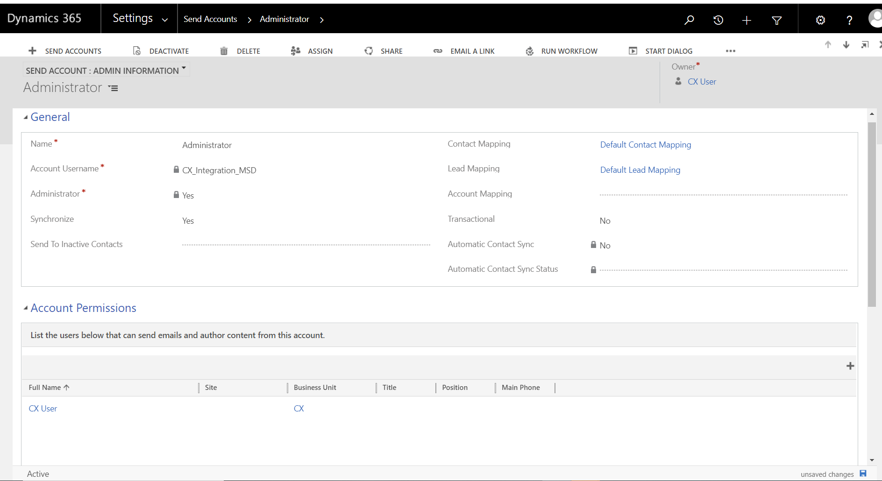The image size is (882, 481).
Task: Click the Delete trash icon
Action: (x=224, y=50)
